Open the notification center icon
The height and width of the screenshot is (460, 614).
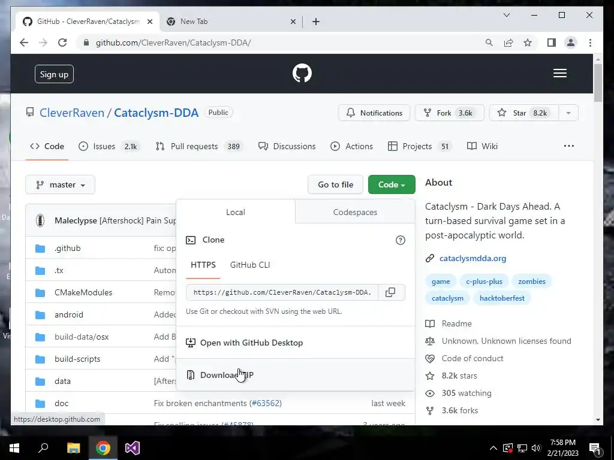coord(595,448)
